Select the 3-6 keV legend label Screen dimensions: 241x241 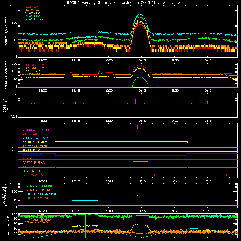tap(31, 7)
